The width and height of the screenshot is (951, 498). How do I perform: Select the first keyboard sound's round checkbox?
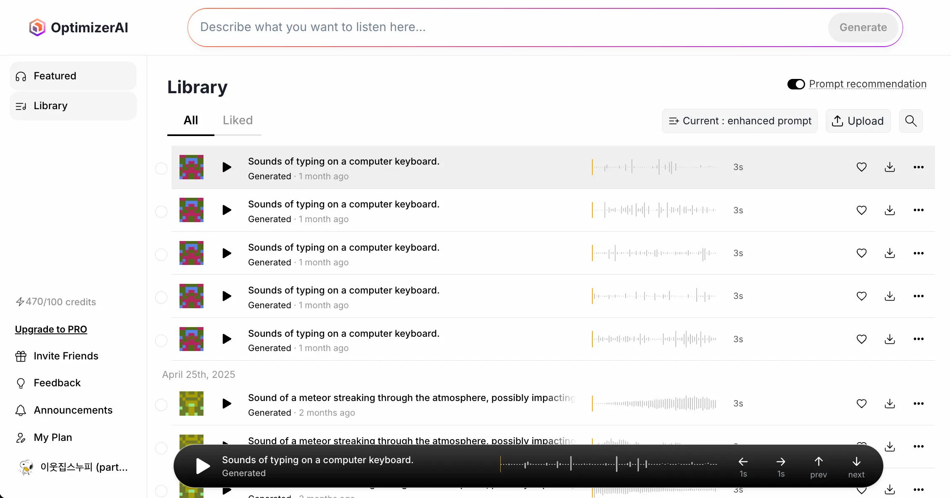click(x=161, y=168)
